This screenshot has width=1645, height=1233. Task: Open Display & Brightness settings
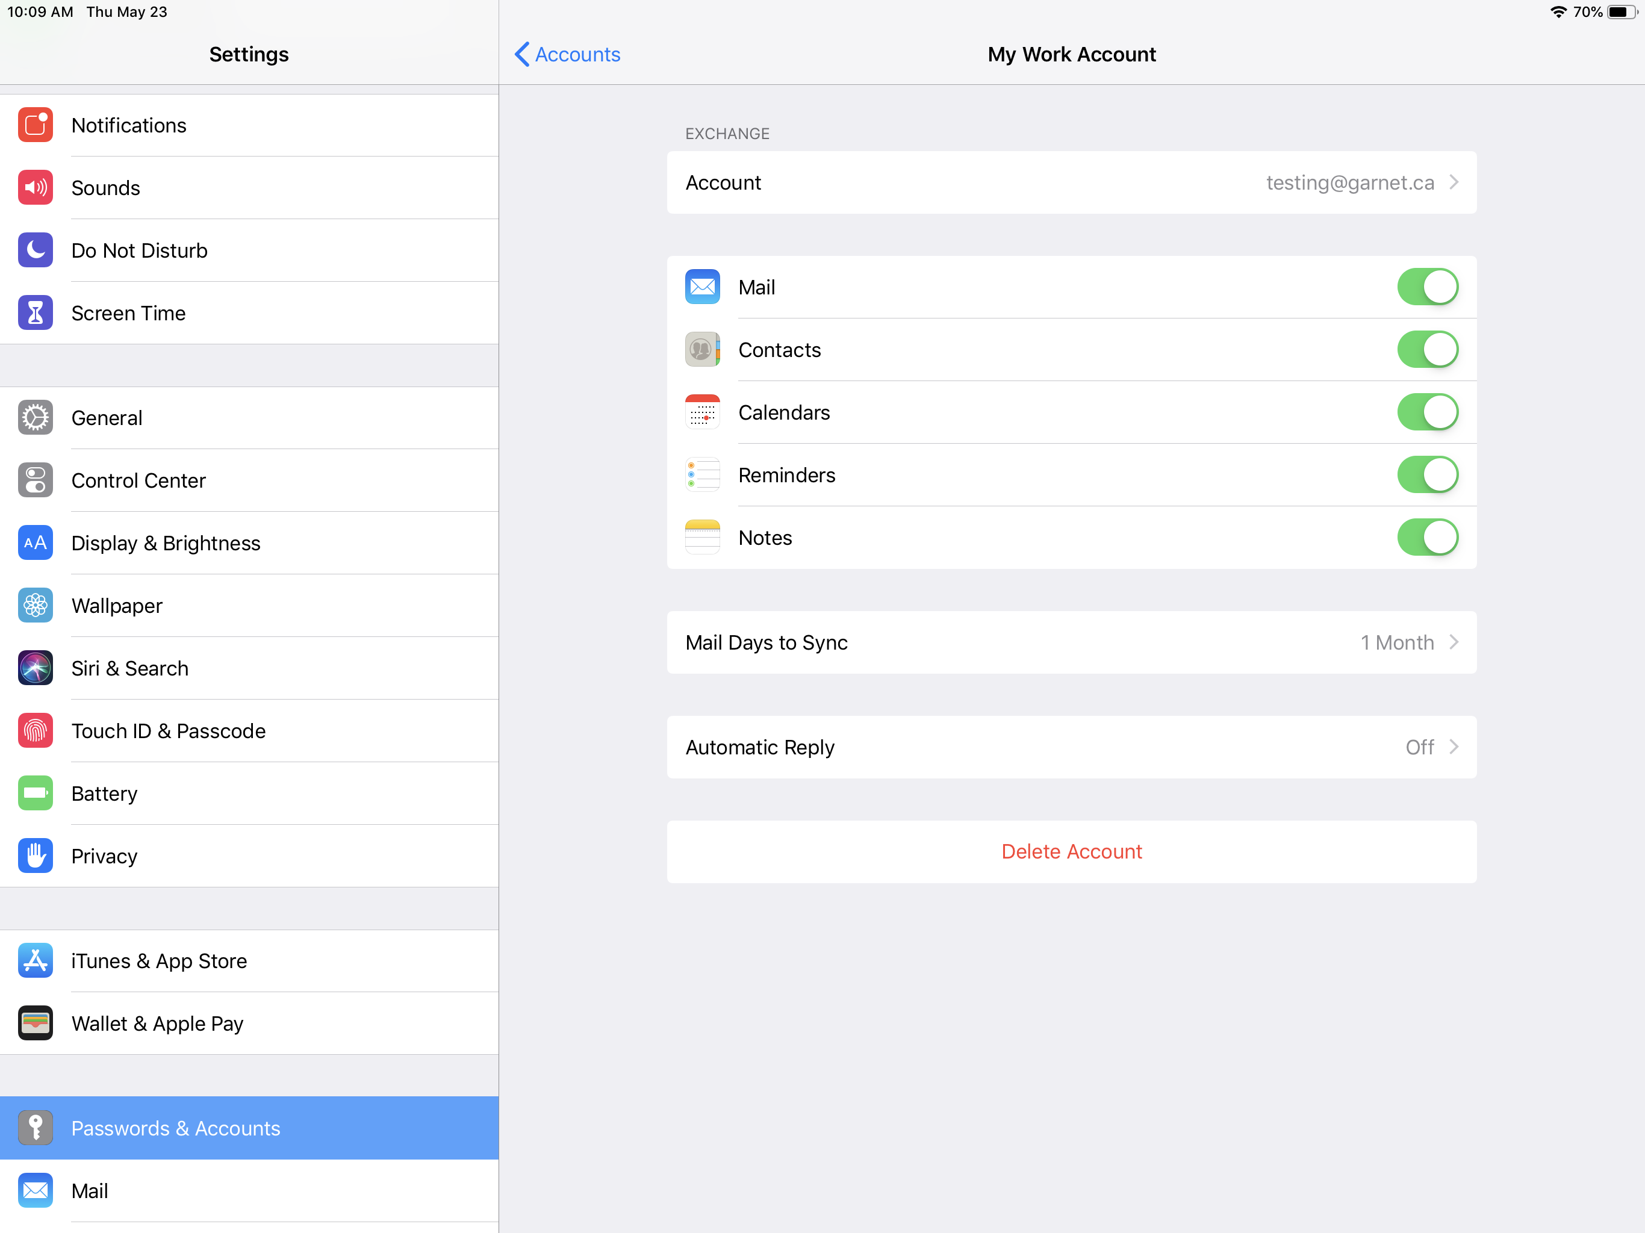pos(166,544)
